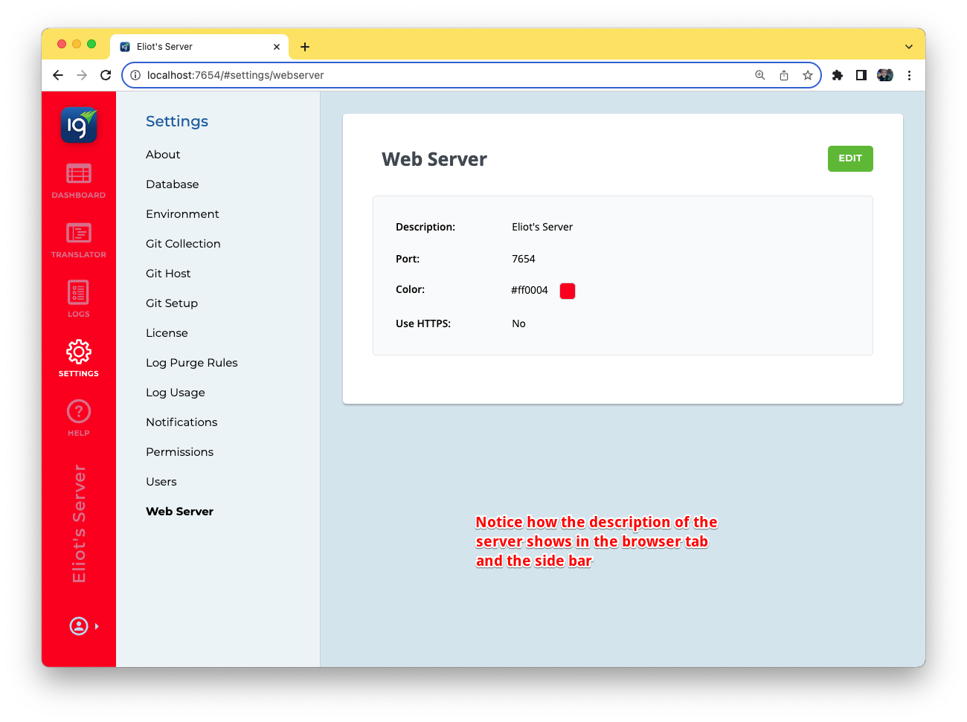Open the Permissions settings page

(x=179, y=452)
